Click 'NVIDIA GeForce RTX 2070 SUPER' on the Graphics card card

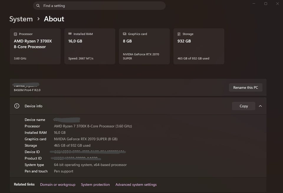[x=141, y=56]
